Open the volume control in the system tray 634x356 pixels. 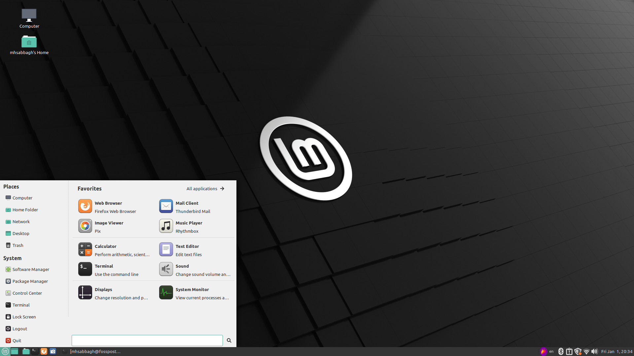click(595, 351)
